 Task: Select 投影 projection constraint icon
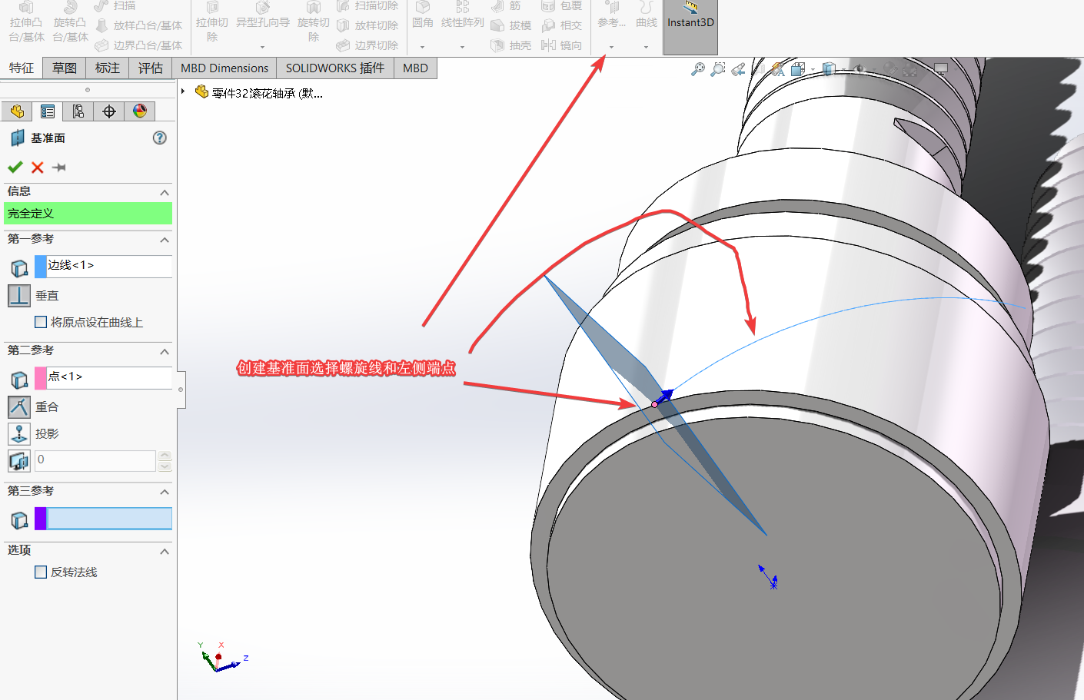tap(19, 434)
